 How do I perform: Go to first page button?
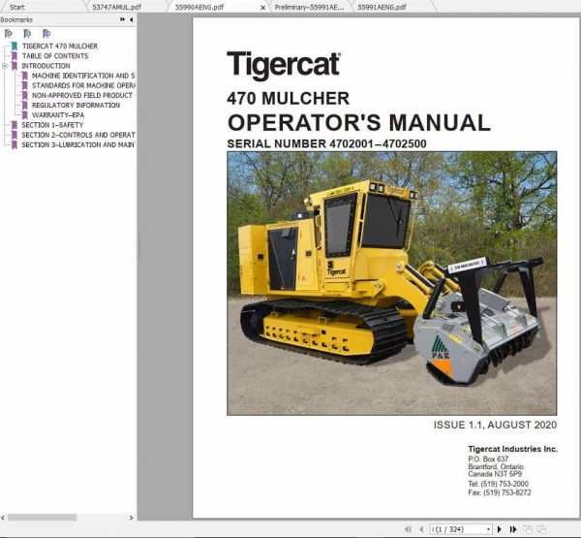tap(409, 529)
